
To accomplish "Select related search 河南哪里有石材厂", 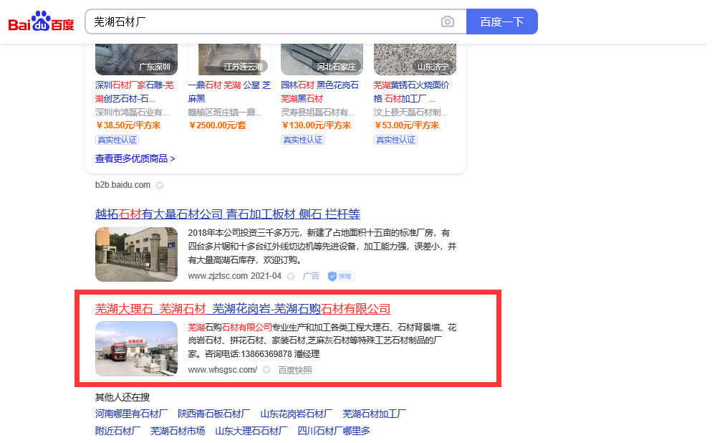I will [131, 414].
